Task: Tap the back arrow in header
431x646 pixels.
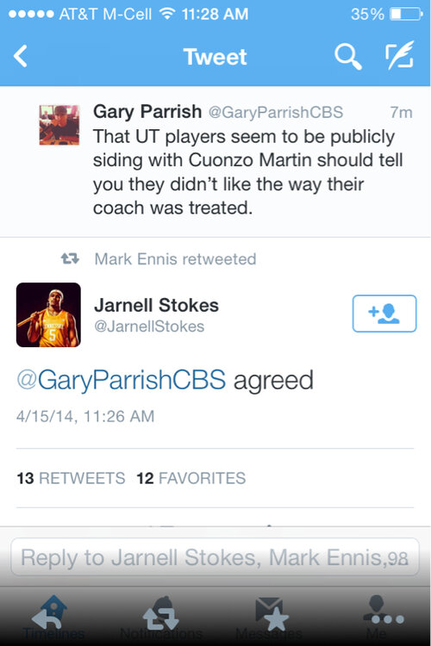Action: [x=20, y=56]
